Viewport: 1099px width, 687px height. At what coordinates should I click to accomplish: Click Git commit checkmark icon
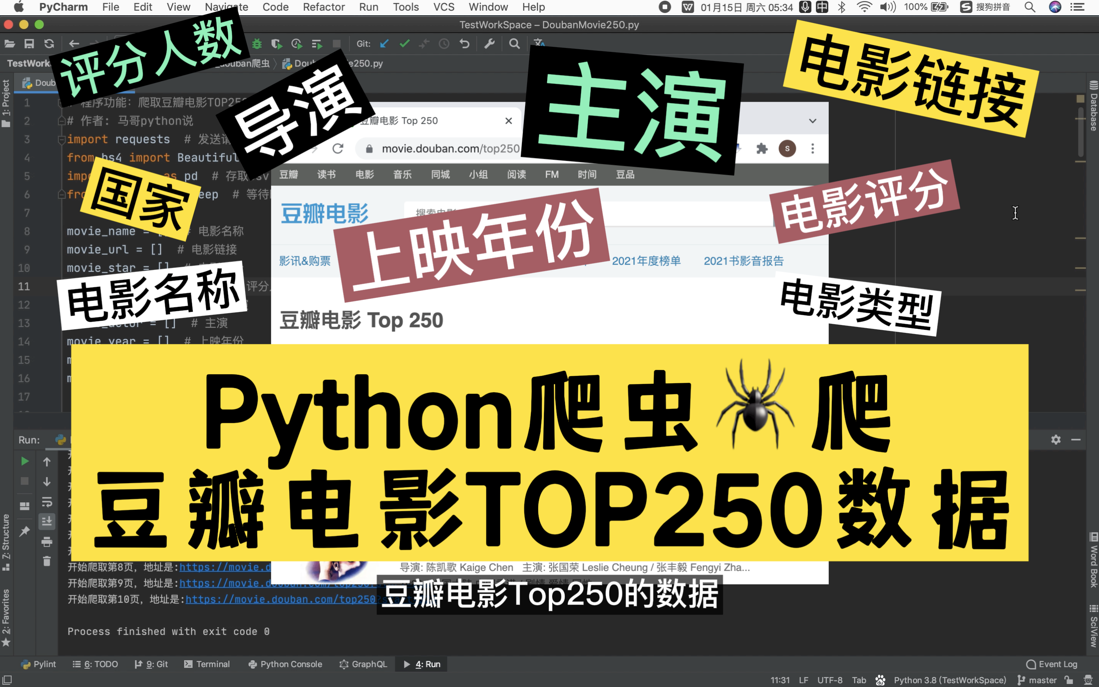[404, 44]
